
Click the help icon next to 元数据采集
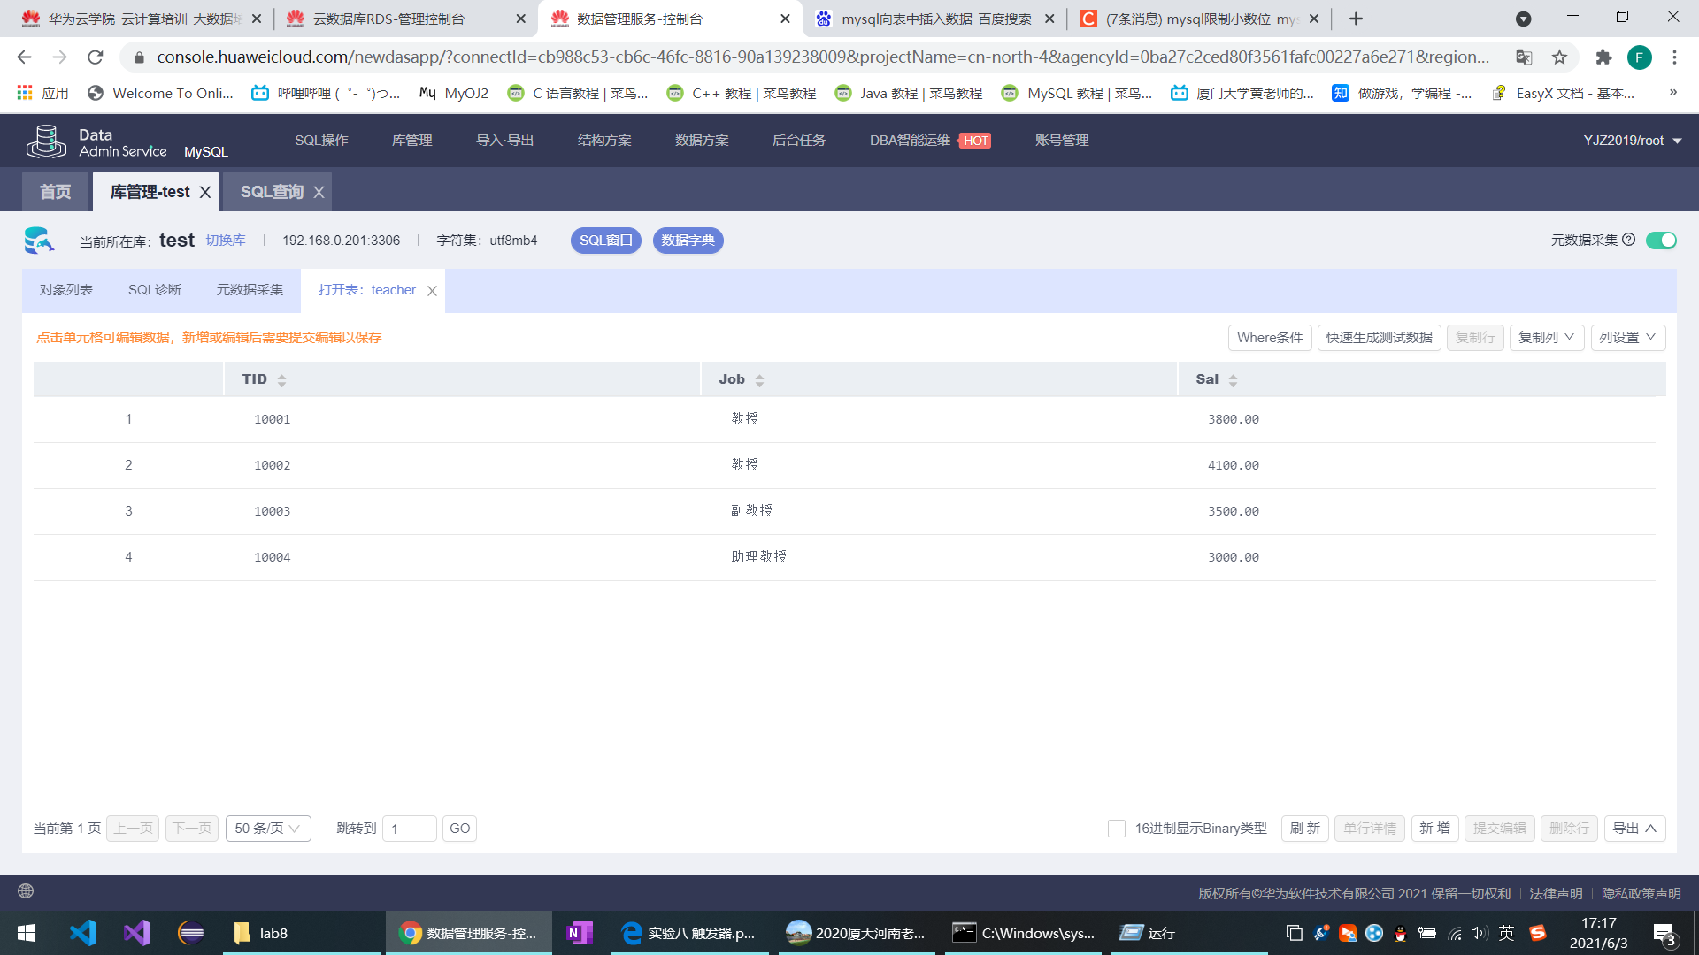click(x=1628, y=240)
